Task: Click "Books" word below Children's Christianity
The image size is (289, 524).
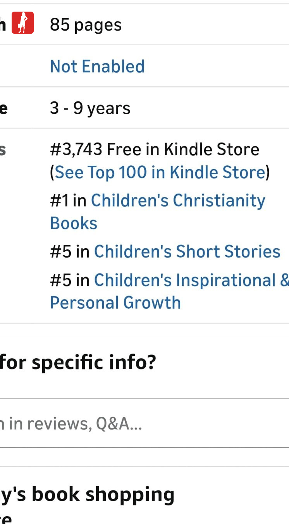Action: point(74,223)
